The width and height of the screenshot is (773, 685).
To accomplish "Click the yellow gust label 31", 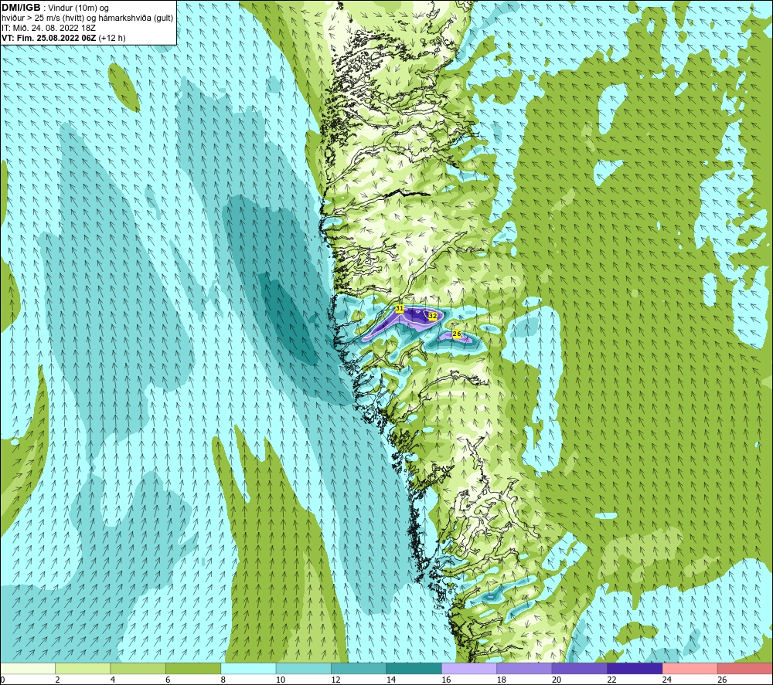I will (x=400, y=309).
